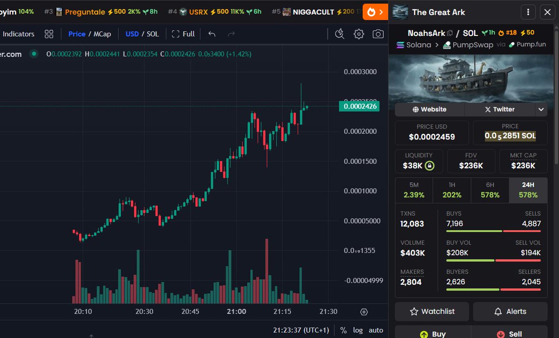Screen dimensions: 559x338
Task: Click the highlighted PRICE SOL value box
Action: 510,132
